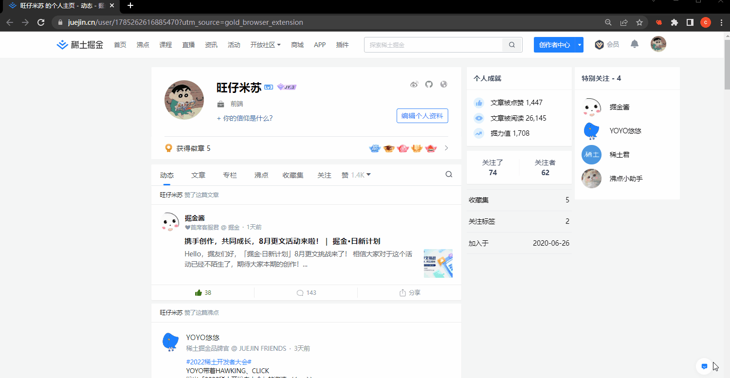Image resolution: width=730 pixels, height=378 pixels.
Task: Go back with the browser back arrow
Action: point(10,22)
